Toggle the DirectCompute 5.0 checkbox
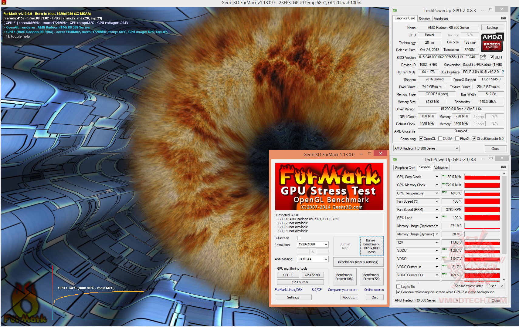Screen dimensions: 519x327 pos(474,139)
